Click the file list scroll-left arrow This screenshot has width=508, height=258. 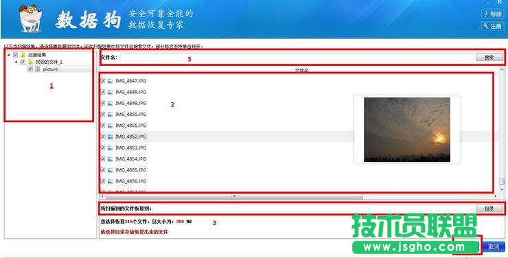coord(102,196)
